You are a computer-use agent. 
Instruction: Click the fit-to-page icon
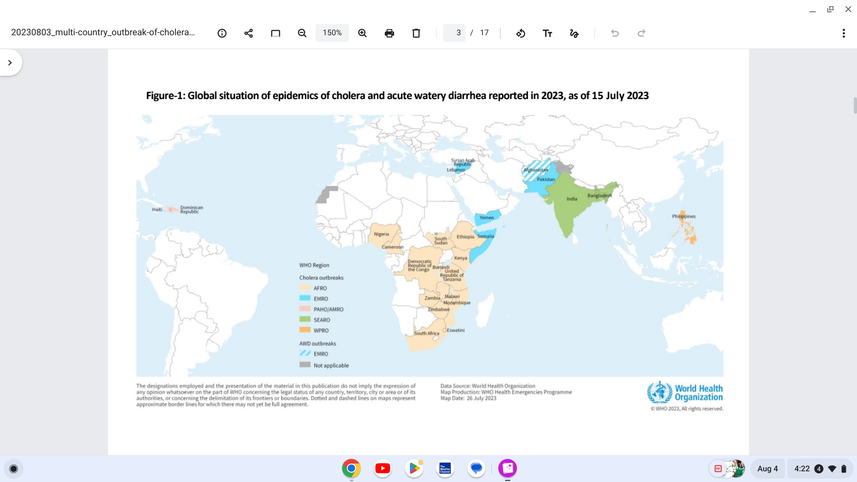pyautogui.click(x=275, y=33)
